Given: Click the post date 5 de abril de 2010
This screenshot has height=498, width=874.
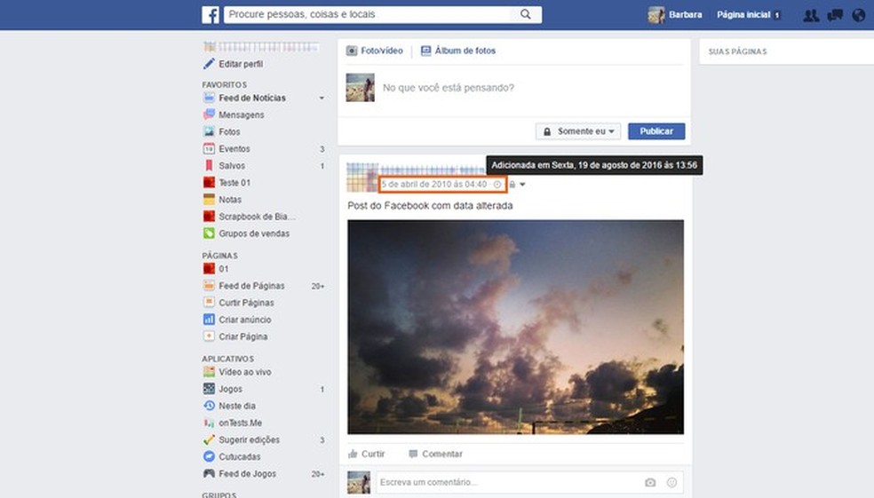Looking at the screenshot, I should coord(433,185).
